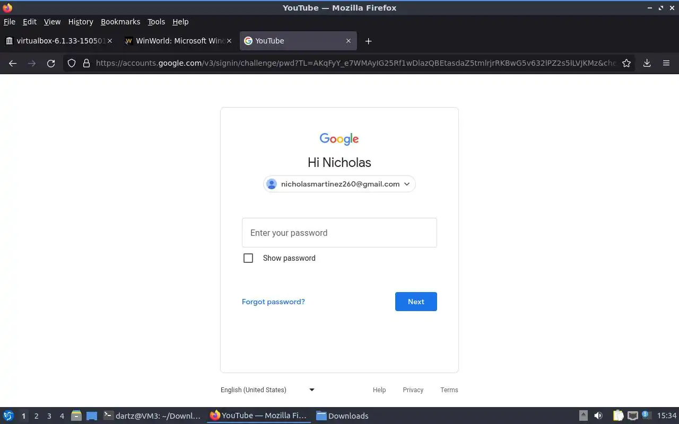679x424 pixels.
Task: Select the YouTube browser tab
Action: (x=298, y=41)
